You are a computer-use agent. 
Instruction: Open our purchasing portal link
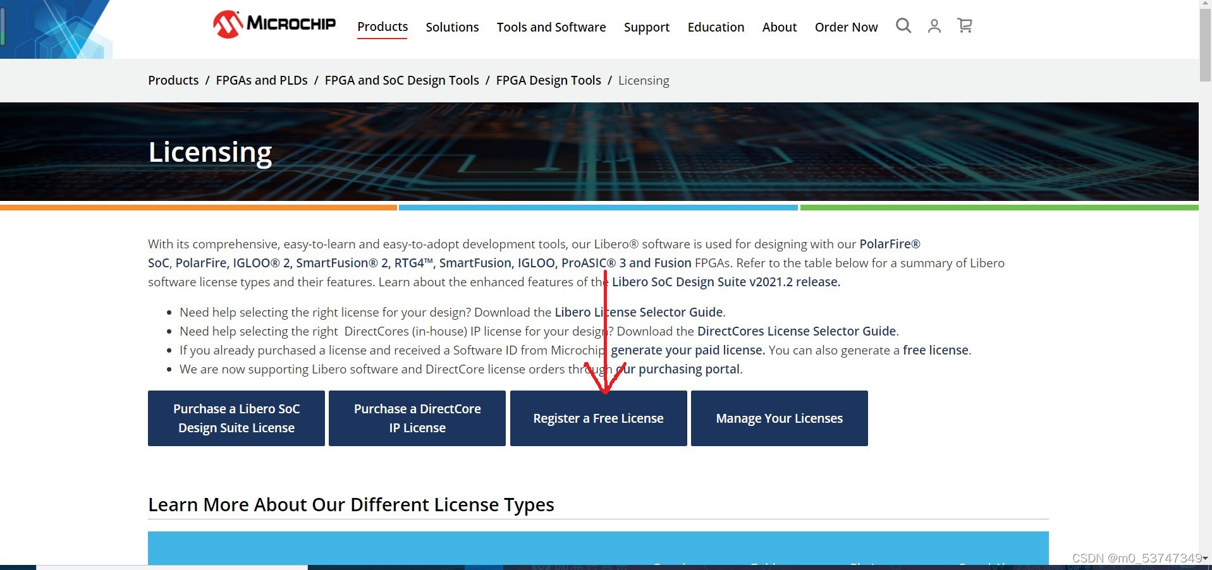[x=678, y=369]
